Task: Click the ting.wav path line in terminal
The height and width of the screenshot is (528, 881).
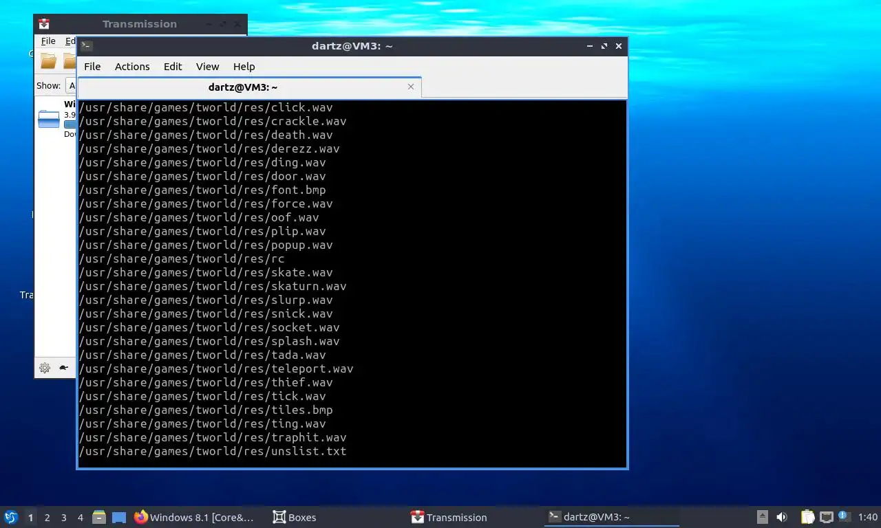Action: [202, 424]
